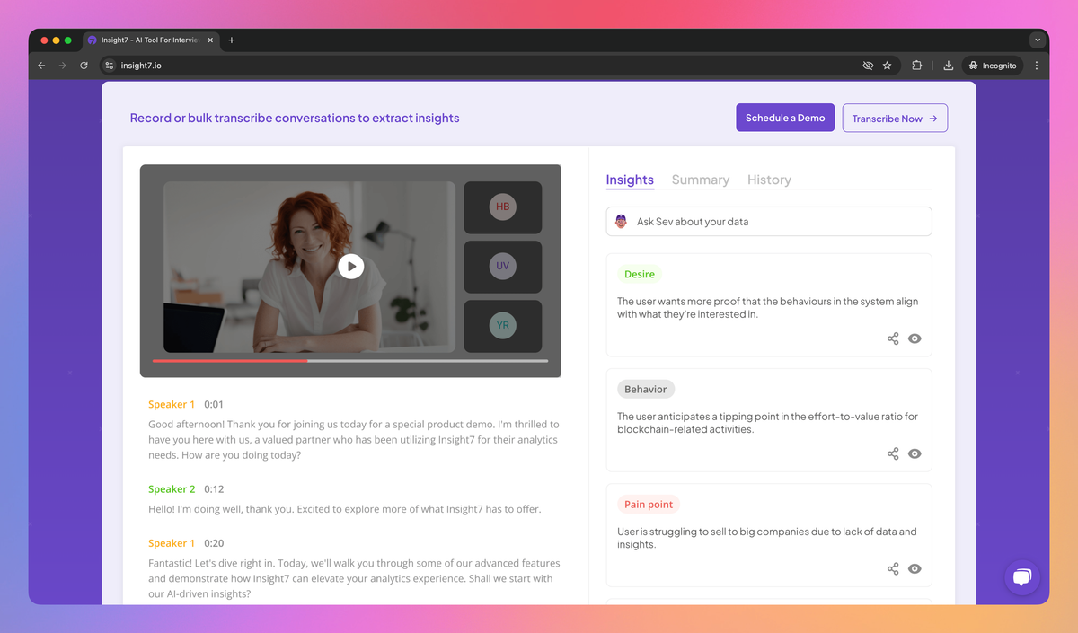Click the 0:20 transcript timestamp

214,543
